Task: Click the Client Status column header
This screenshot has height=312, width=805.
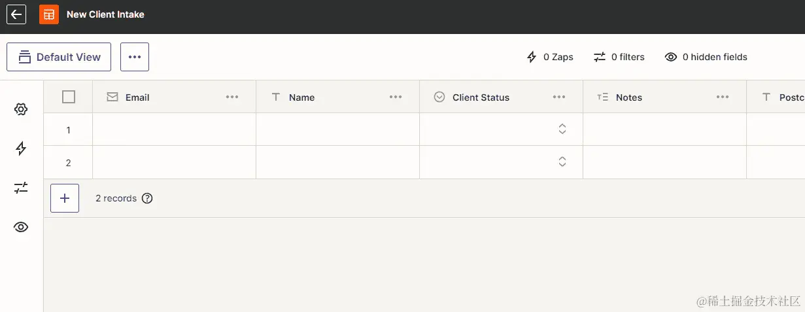Action: click(x=502, y=97)
